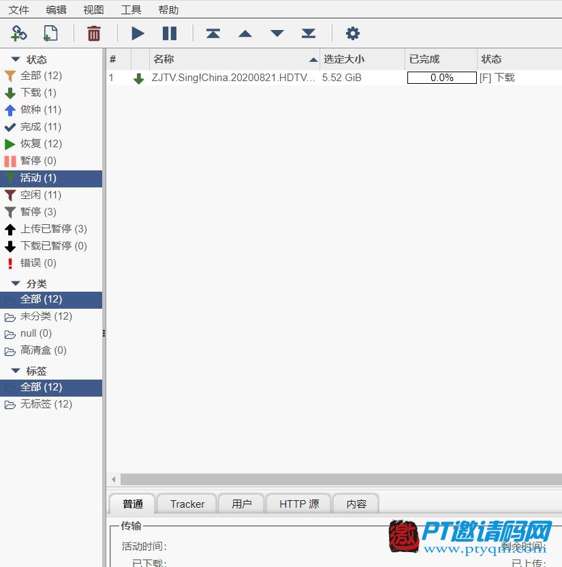Select category 全部 (12) under 分类
This screenshot has height=567, width=562.
click(51, 300)
